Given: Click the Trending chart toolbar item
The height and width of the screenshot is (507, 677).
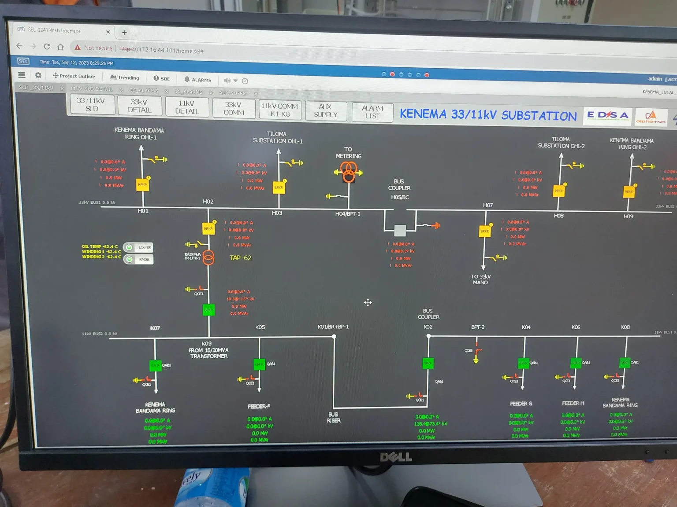Looking at the screenshot, I should [x=124, y=77].
